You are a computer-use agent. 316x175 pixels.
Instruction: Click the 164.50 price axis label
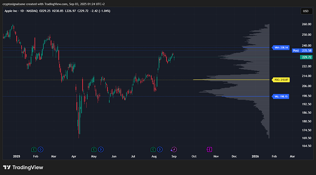[307, 146]
